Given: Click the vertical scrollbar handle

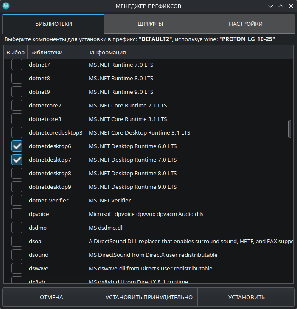Looking at the screenshot, I should [290, 129].
